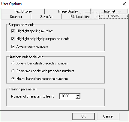This screenshot has width=129, height=122.
Task: Increase characters to learn with up arrow
Action: click(x=78, y=95)
